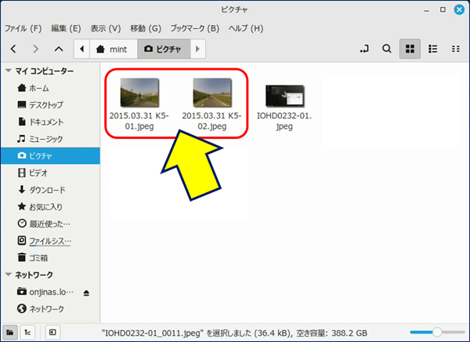The height and width of the screenshot is (342, 470).
Task: Open ダウンロード in the sidebar
Action: pos(50,190)
